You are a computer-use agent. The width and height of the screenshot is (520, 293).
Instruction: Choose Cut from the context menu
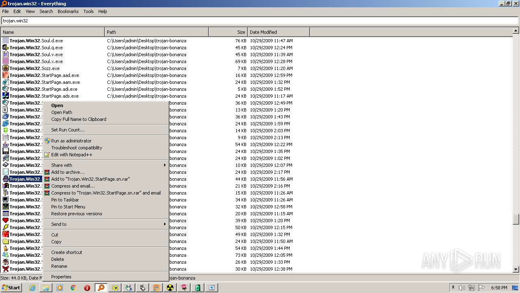[x=106, y=235]
